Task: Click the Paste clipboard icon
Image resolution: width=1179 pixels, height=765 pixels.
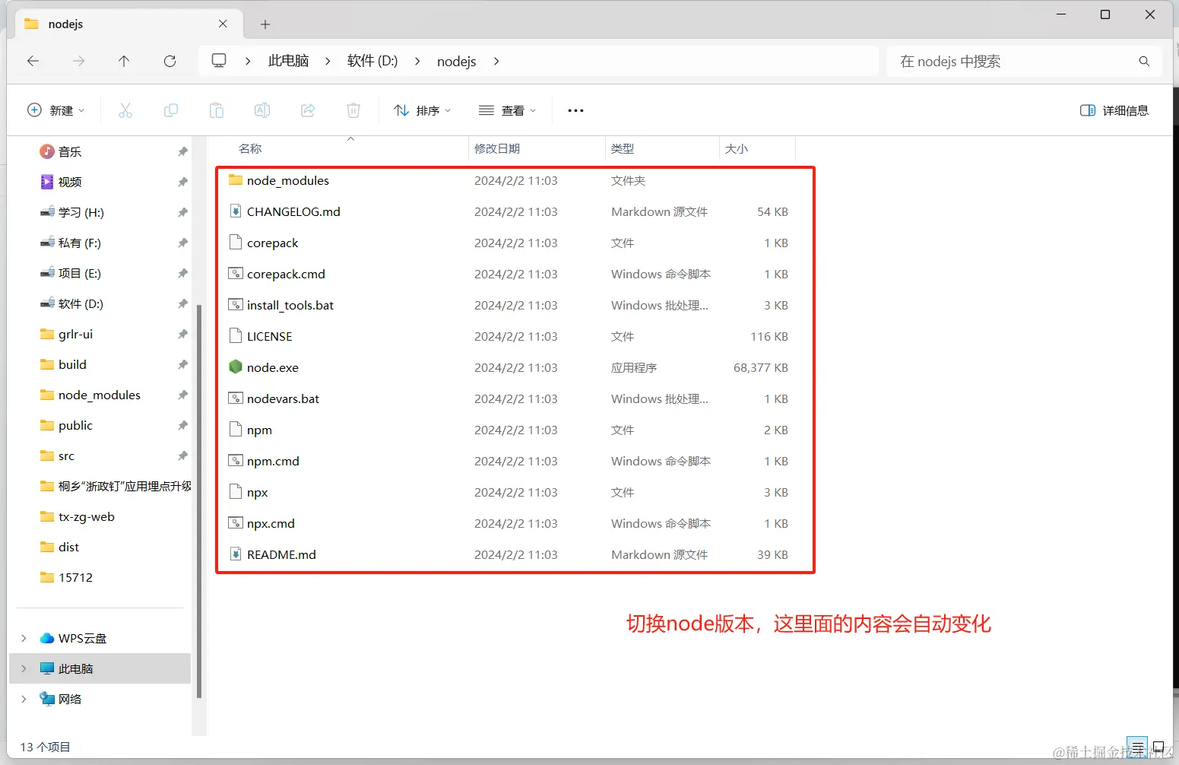Action: [x=217, y=110]
